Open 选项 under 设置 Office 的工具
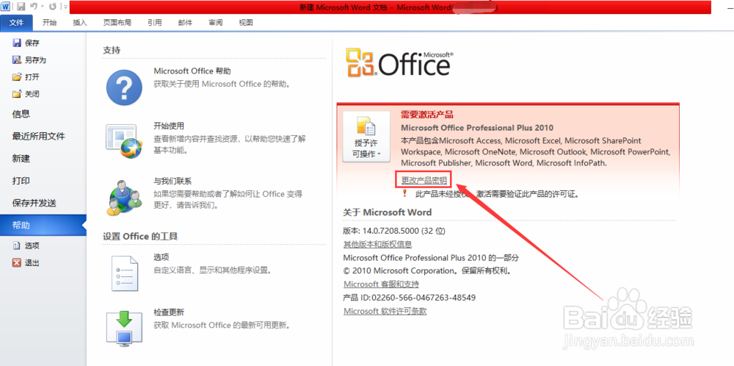 (x=161, y=257)
